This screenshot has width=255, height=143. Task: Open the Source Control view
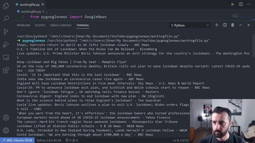point(6,31)
